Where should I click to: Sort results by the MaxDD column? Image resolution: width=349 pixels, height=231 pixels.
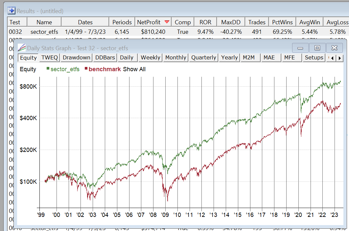coord(231,22)
